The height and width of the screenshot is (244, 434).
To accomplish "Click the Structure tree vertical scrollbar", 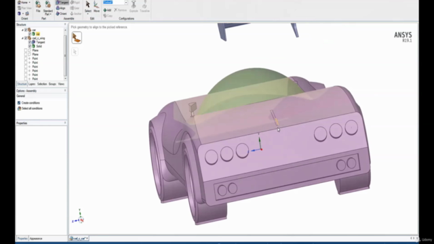I will coord(65,56).
